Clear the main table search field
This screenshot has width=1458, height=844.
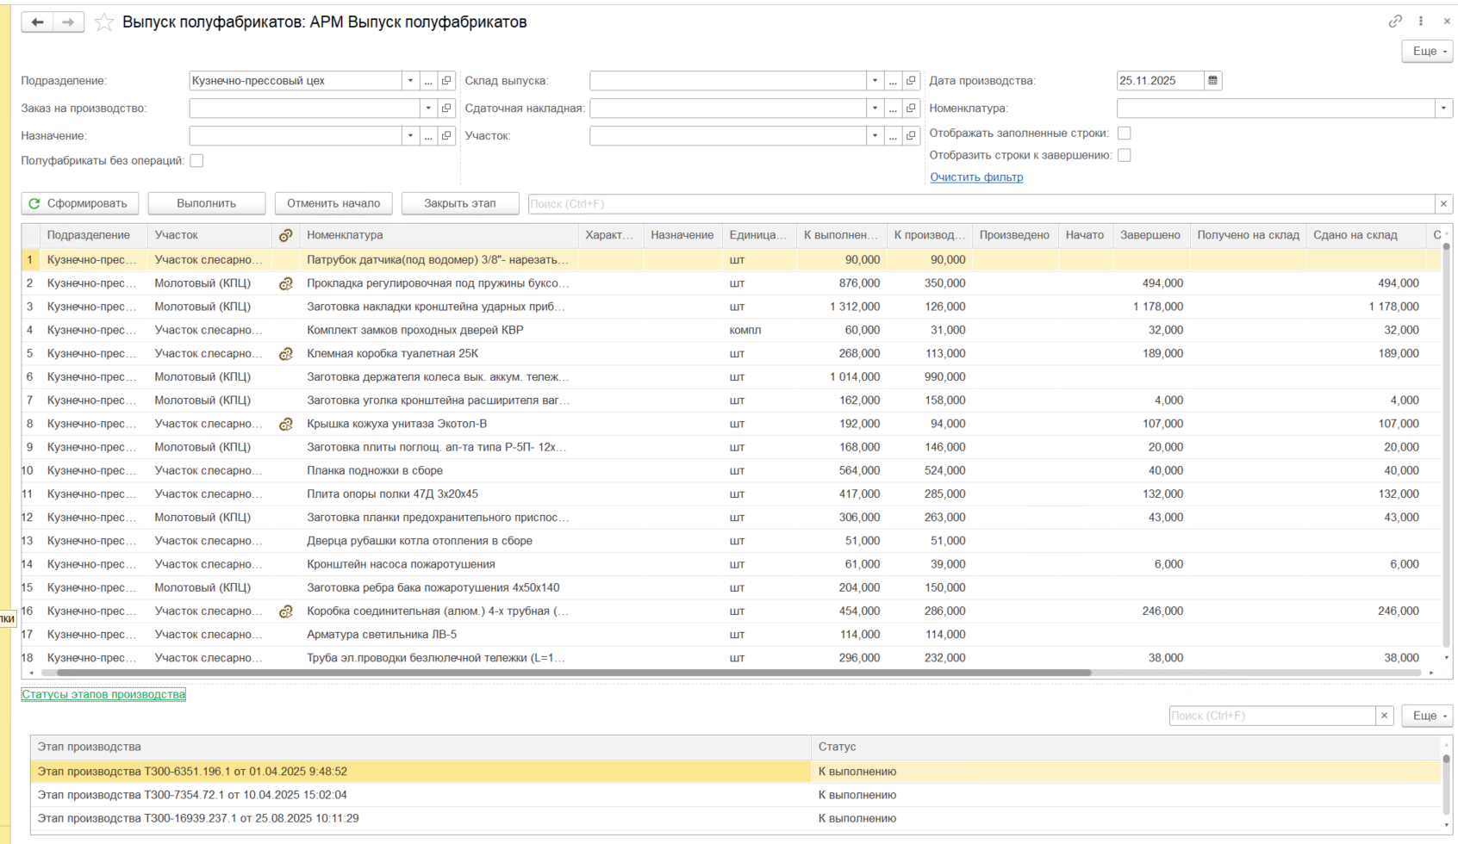click(x=1443, y=204)
